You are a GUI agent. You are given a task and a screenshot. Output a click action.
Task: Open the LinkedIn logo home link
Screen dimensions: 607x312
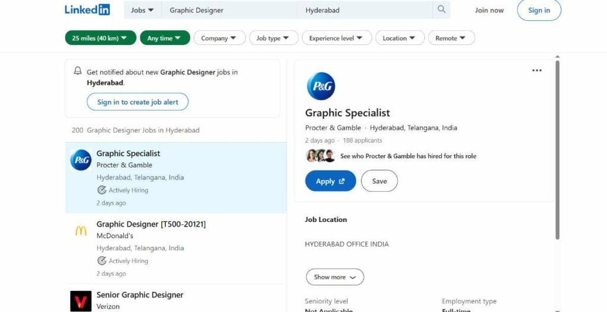[x=87, y=9]
